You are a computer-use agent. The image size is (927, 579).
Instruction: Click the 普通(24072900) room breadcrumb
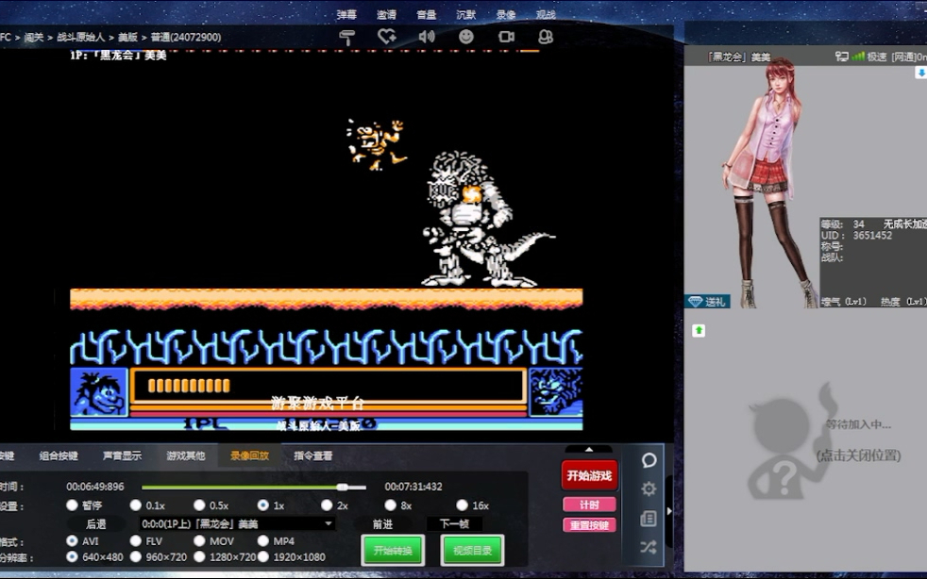tap(186, 37)
